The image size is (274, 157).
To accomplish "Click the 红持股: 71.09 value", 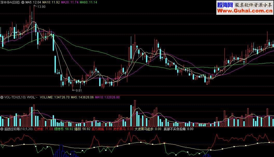I will coord(43,129).
